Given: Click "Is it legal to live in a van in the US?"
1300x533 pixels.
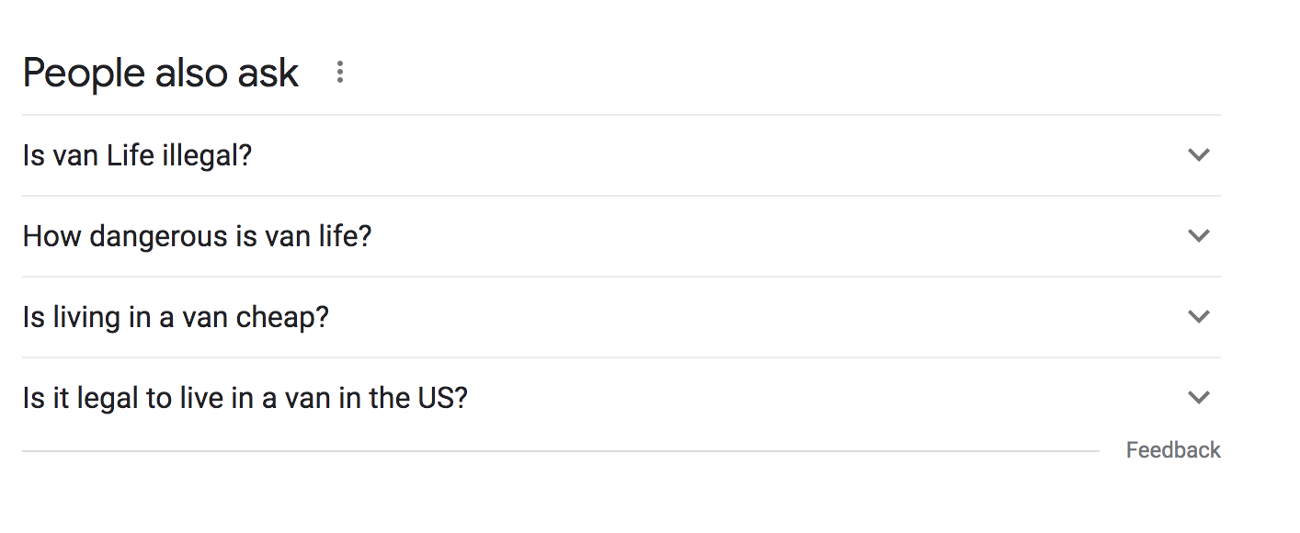Looking at the screenshot, I should point(245,398).
